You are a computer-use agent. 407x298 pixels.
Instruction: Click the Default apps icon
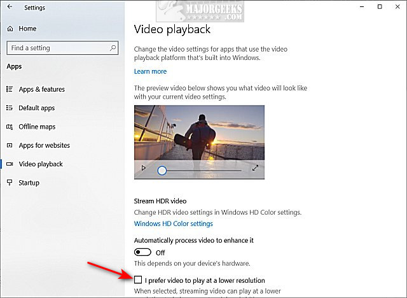tap(10, 108)
